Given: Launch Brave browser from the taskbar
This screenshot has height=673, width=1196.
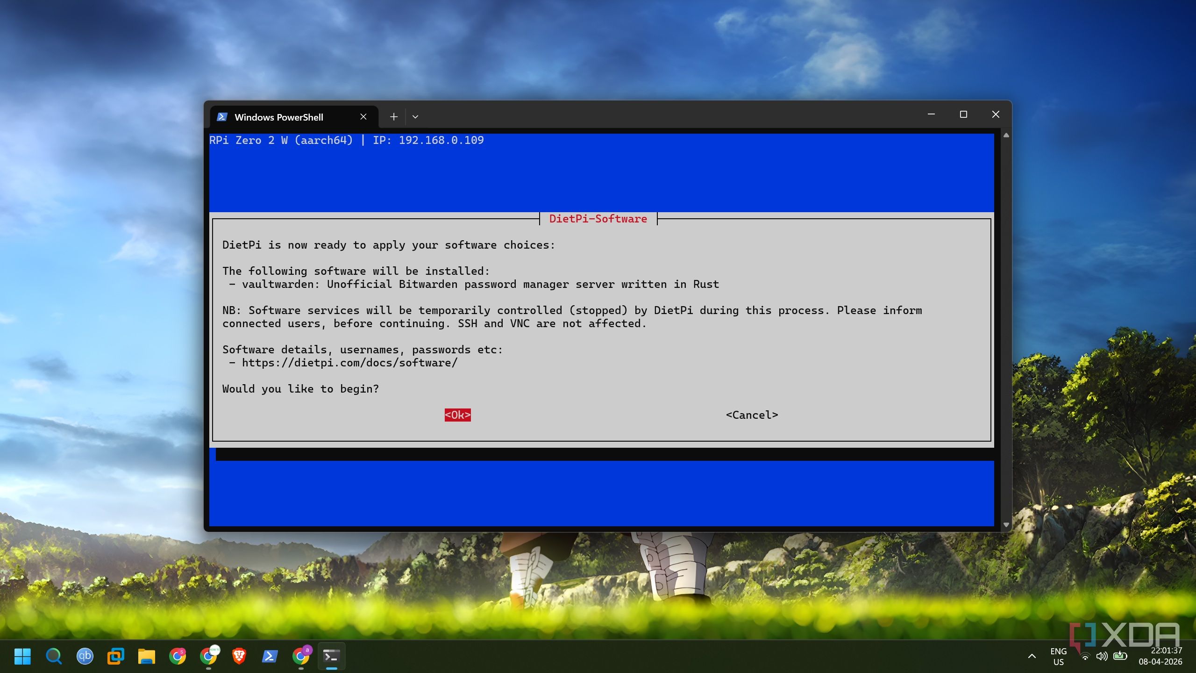Looking at the screenshot, I should point(239,656).
